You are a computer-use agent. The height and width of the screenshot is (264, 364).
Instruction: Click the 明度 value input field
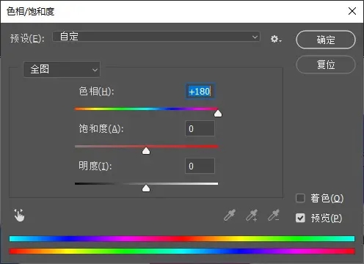tap(200, 166)
